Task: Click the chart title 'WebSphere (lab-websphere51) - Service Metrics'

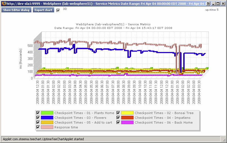Action: click(113, 24)
